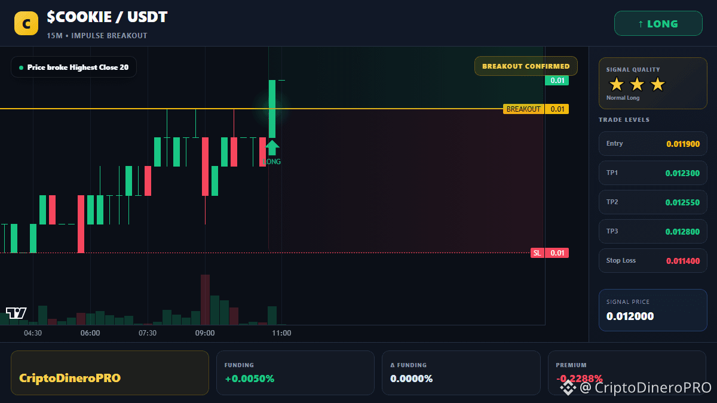
Task: Select the red SL level tag
Action: pos(537,253)
